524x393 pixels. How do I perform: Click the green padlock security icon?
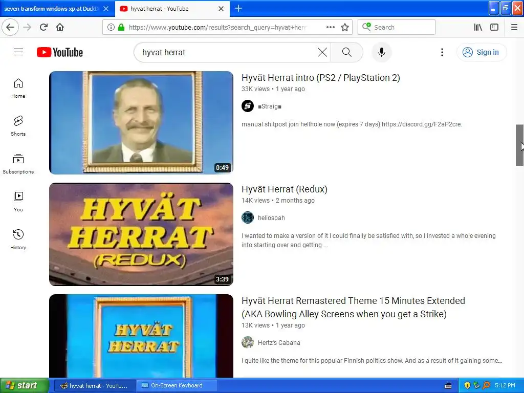[x=121, y=27]
